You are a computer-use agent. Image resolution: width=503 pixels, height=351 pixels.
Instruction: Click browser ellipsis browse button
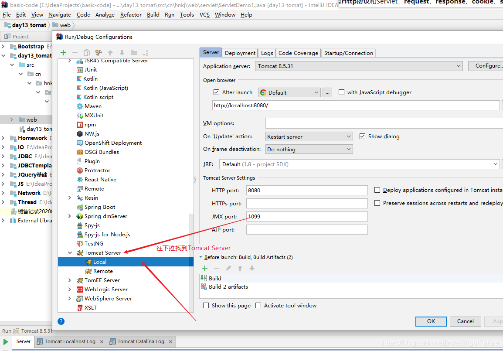click(x=327, y=92)
